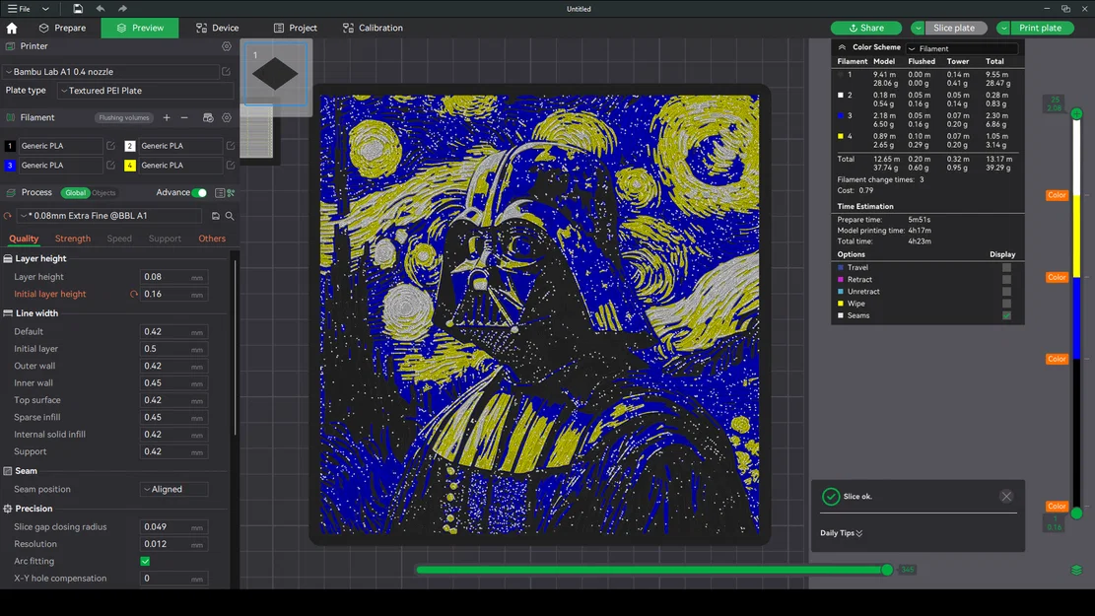The image size is (1095, 616).
Task: Close the Slice ok notification
Action: tap(1006, 497)
